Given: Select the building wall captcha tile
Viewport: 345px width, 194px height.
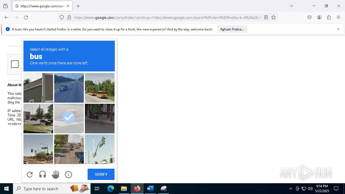Looking at the screenshot, I should [x=38, y=88].
